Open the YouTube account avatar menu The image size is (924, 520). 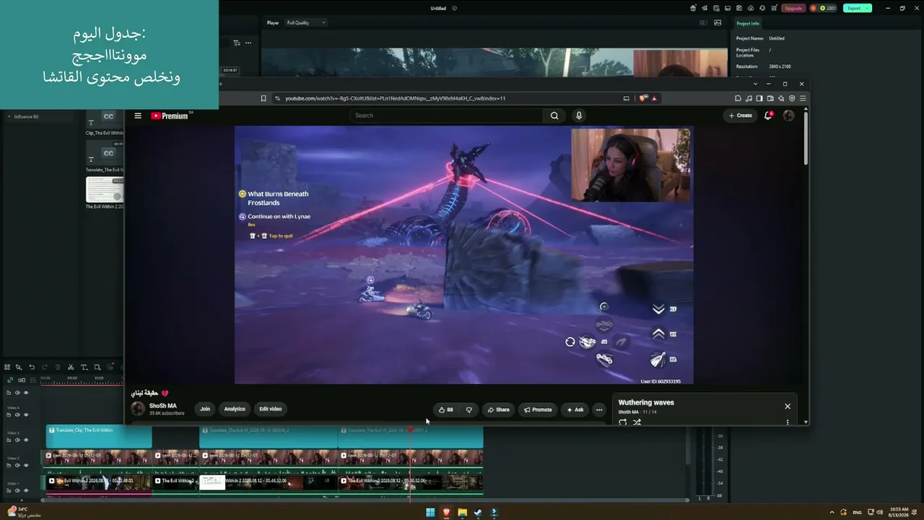[x=788, y=116]
